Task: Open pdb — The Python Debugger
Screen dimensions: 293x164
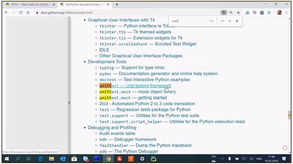Action: (129, 151)
